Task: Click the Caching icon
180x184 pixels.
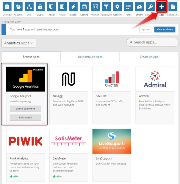Action: 84,7
